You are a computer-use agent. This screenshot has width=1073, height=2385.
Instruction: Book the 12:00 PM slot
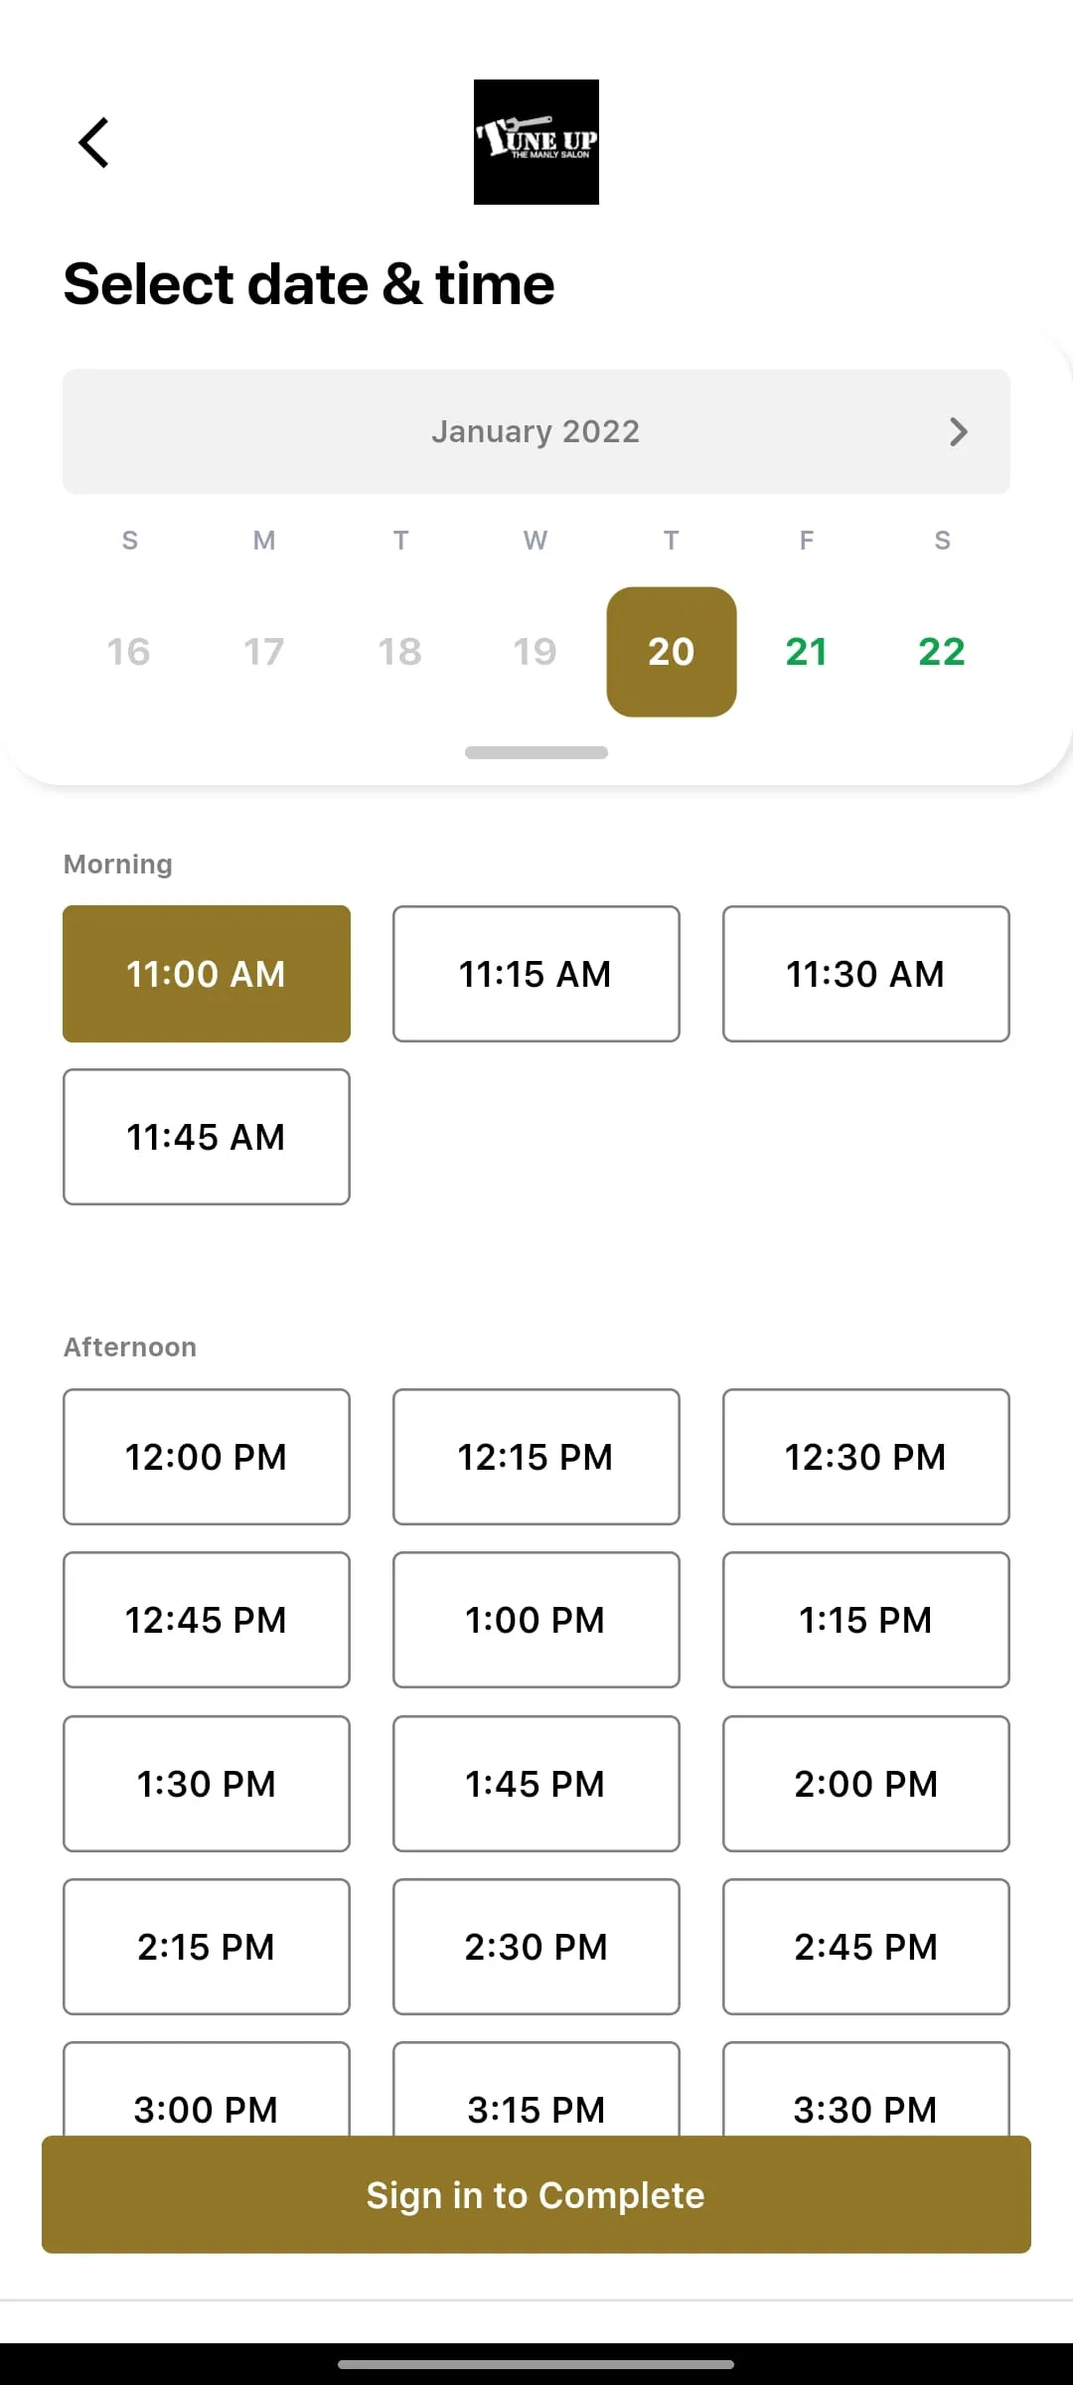[x=207, y=1457]
